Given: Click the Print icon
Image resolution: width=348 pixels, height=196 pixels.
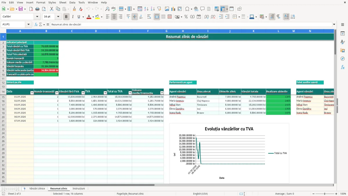Looking at the screenshot, I should coord(38,9).
